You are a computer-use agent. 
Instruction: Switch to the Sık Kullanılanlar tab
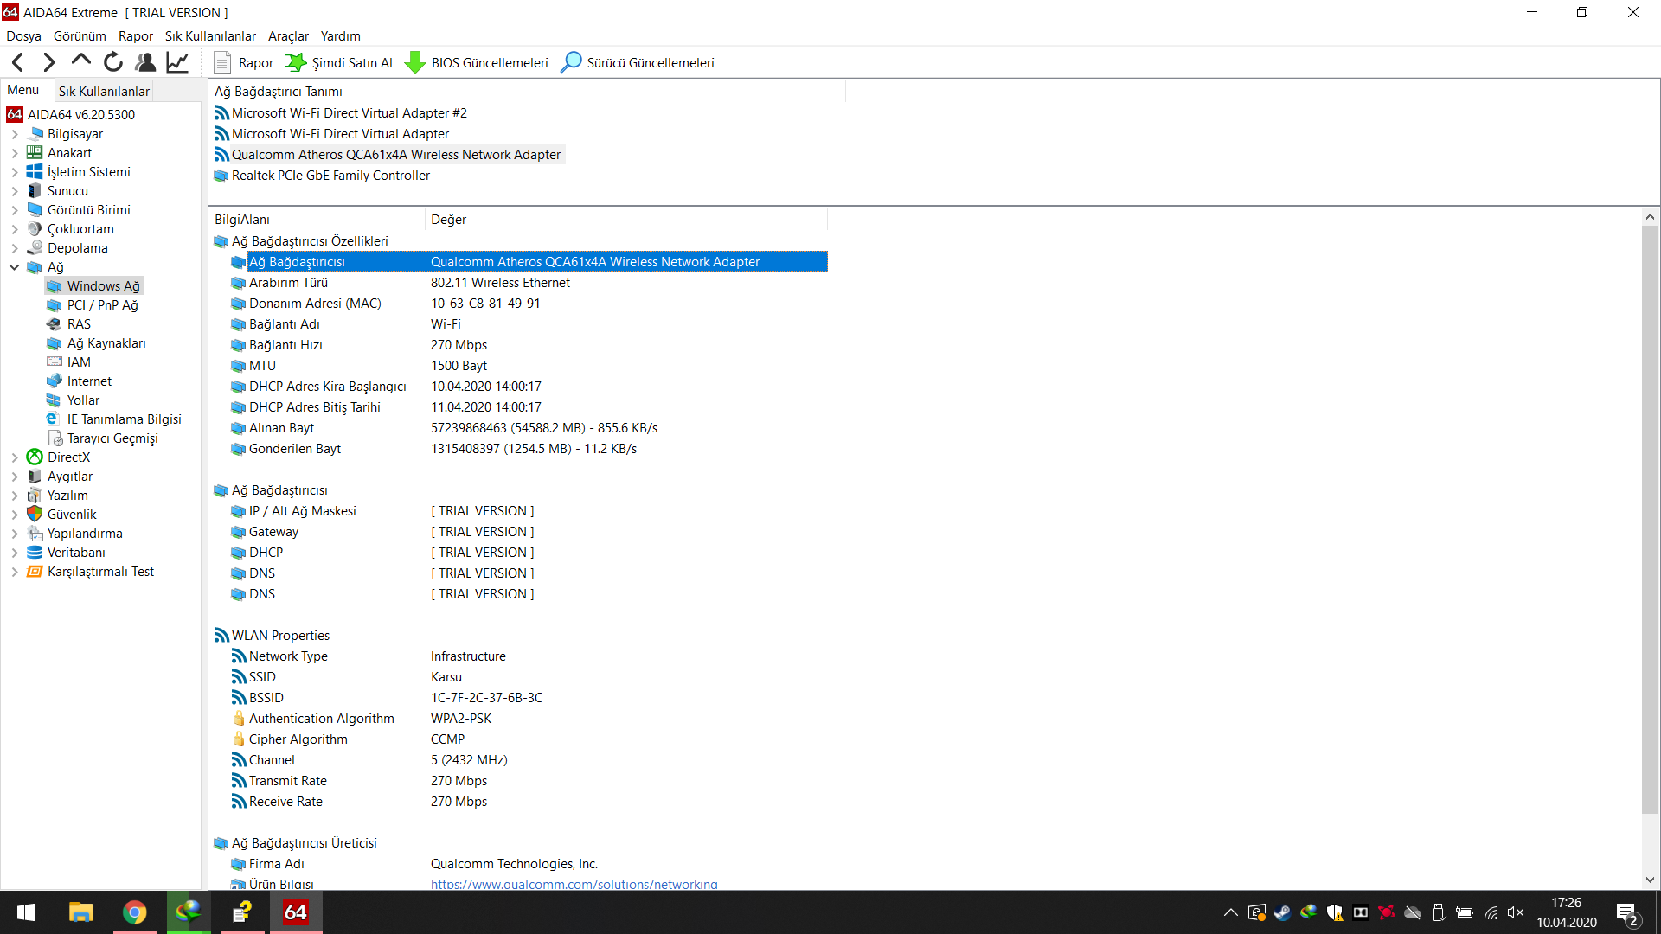tap(103, 90)
